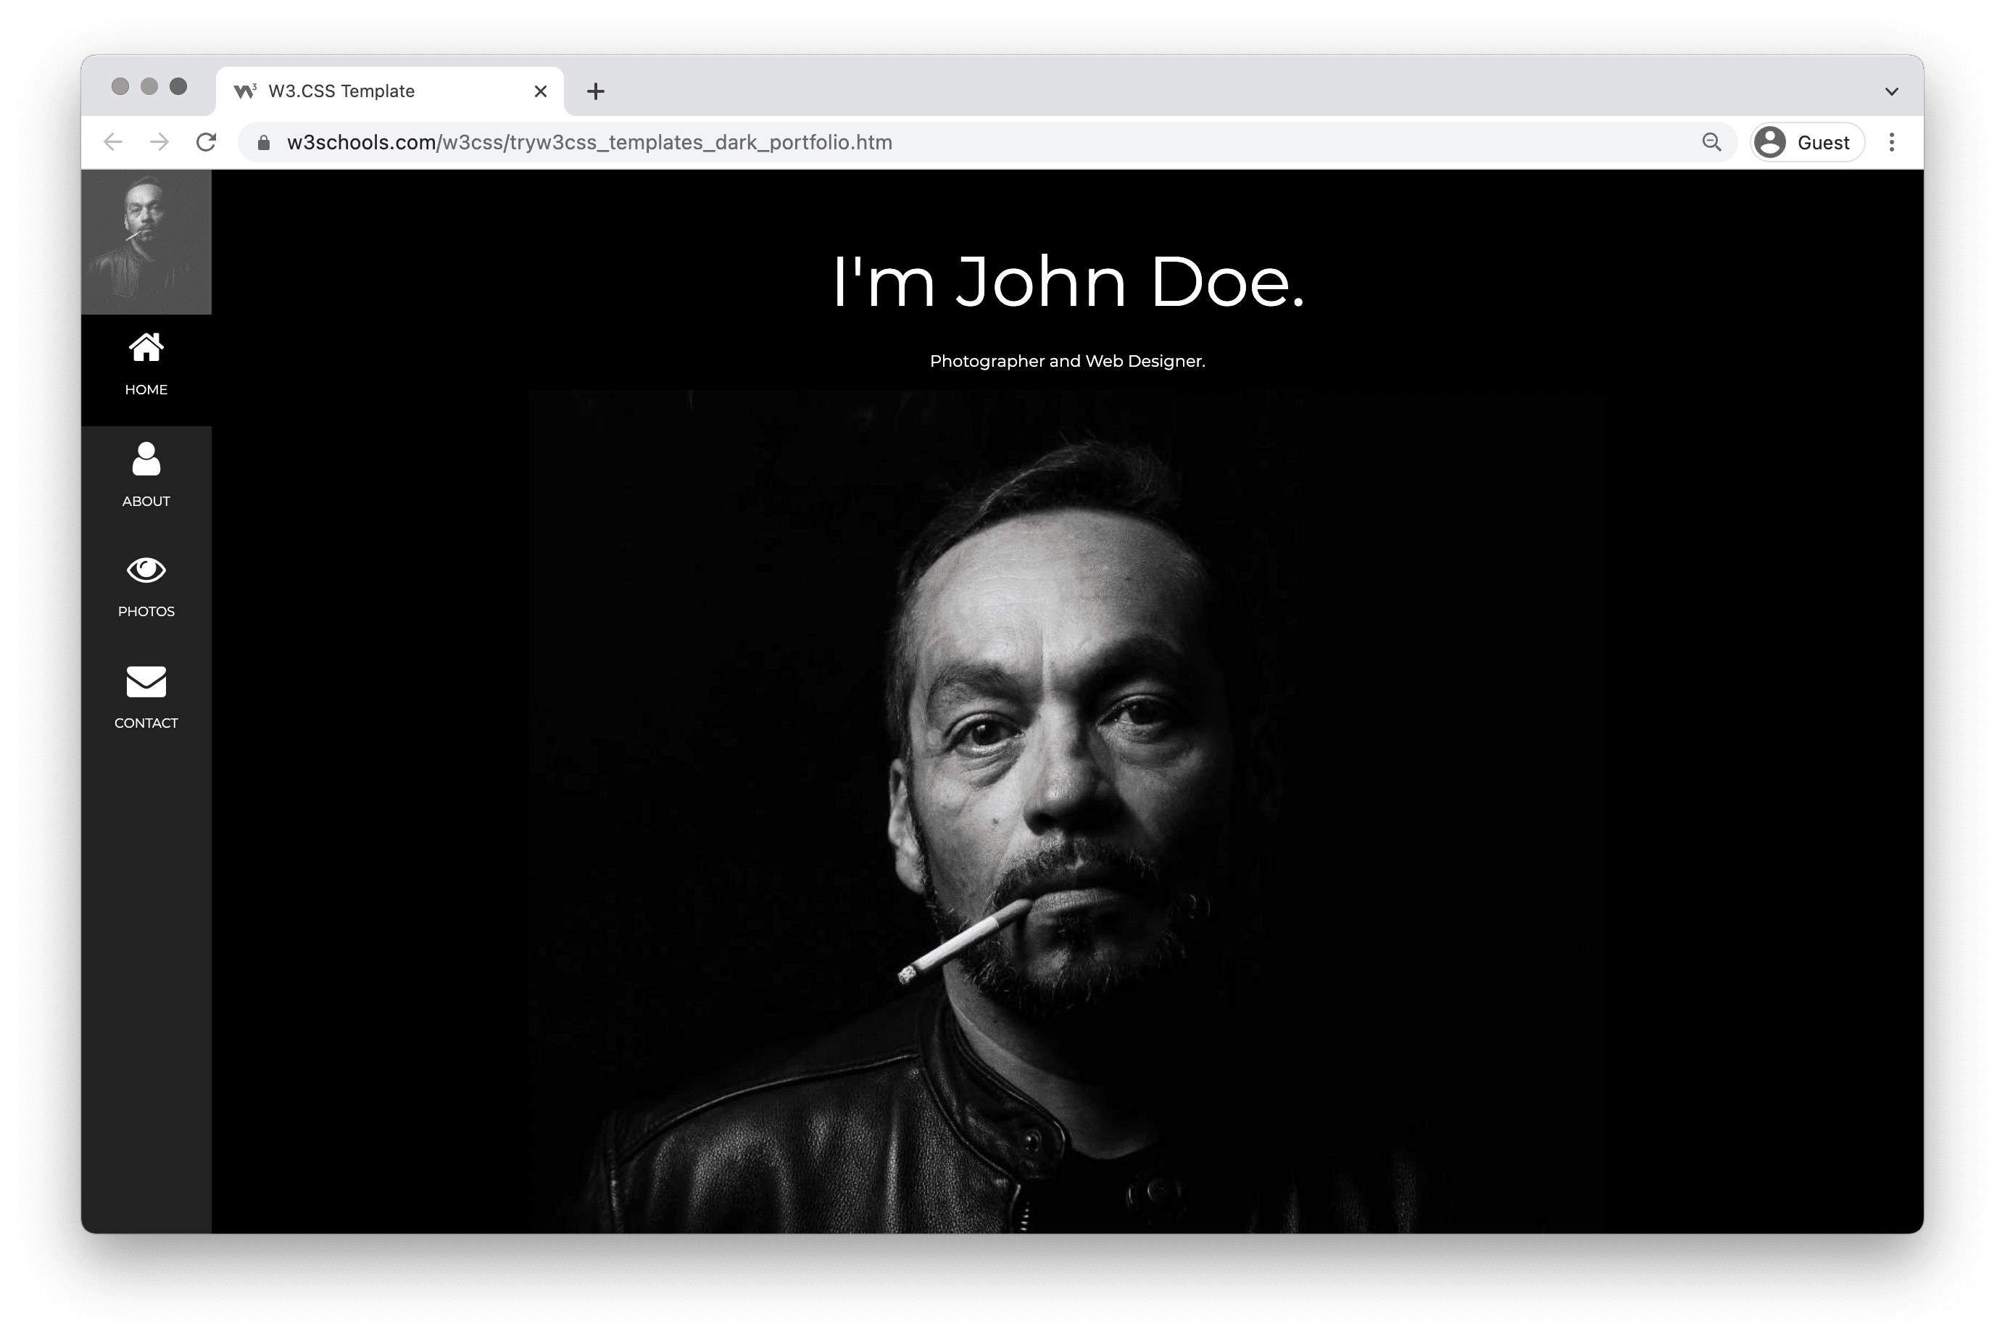This screenshot has width=2005, height=1341.
Task: Click the CONTACT envelope icon
Action: pyautogui.click(x=145, y=679)
